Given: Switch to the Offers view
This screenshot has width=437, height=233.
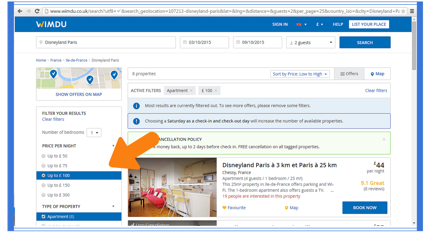Looking at the screenshot, I should pyautogui.click(x=349, y=74).
